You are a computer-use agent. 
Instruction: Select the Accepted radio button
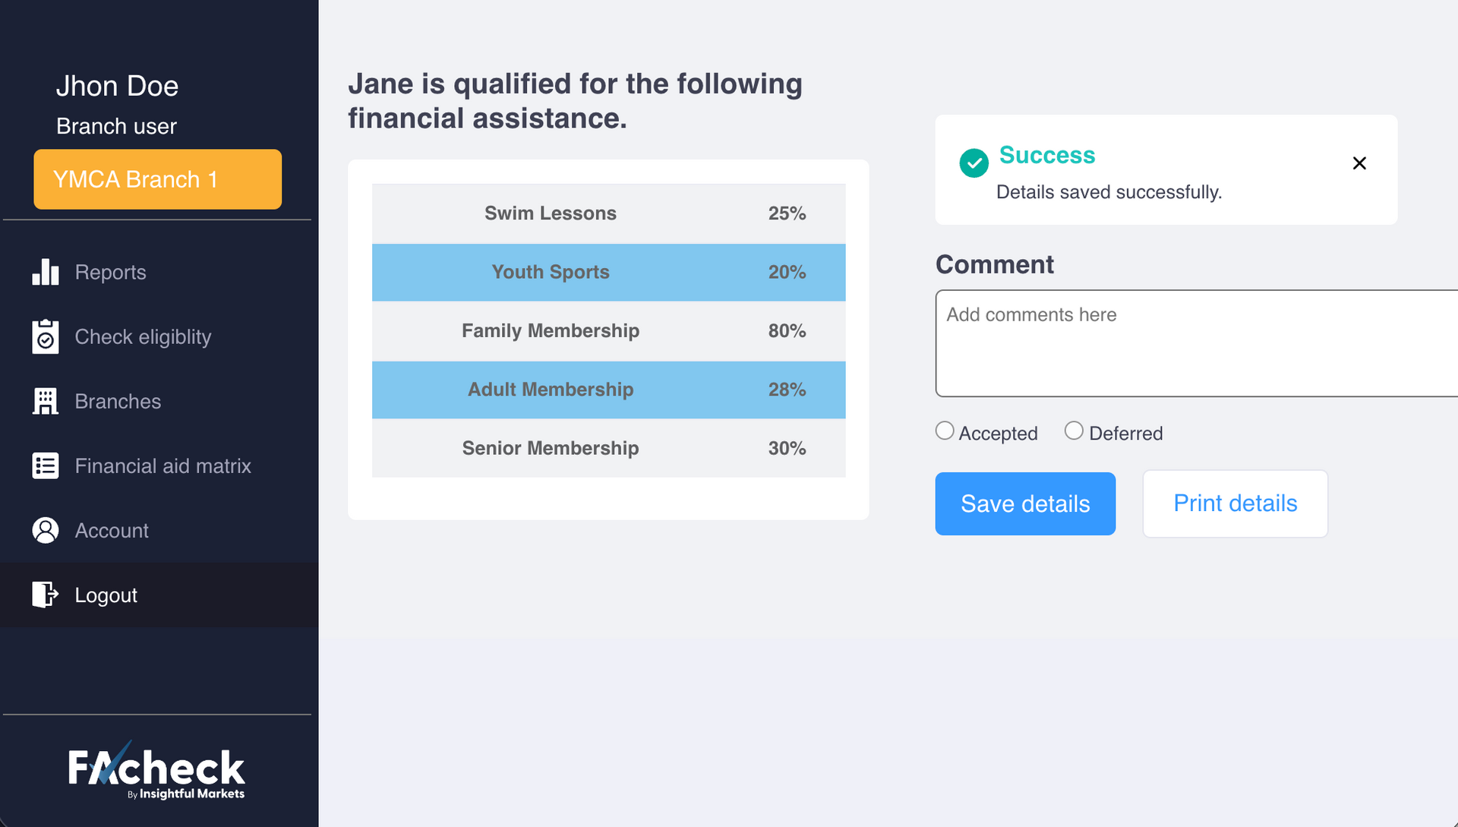pyautogui.click(x=944, y=431)
